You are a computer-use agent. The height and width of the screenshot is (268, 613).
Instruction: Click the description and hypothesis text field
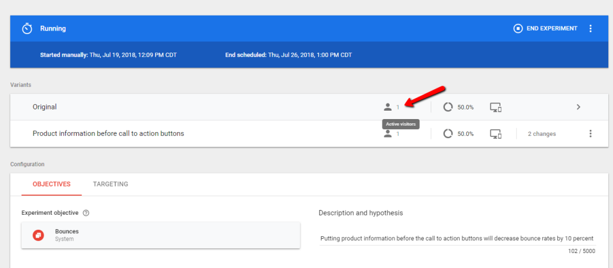tap(457, 239)
